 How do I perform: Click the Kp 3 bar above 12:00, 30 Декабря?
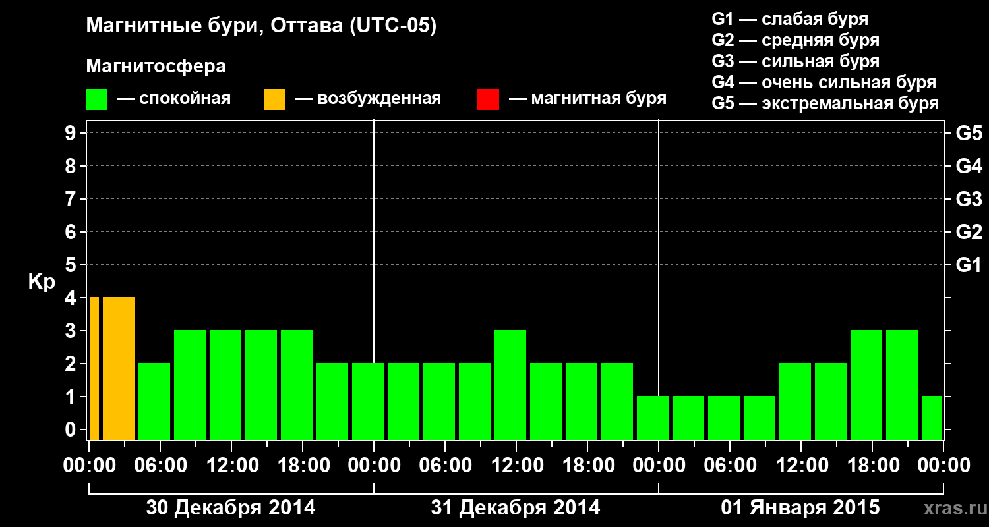[x=225, y=385]
